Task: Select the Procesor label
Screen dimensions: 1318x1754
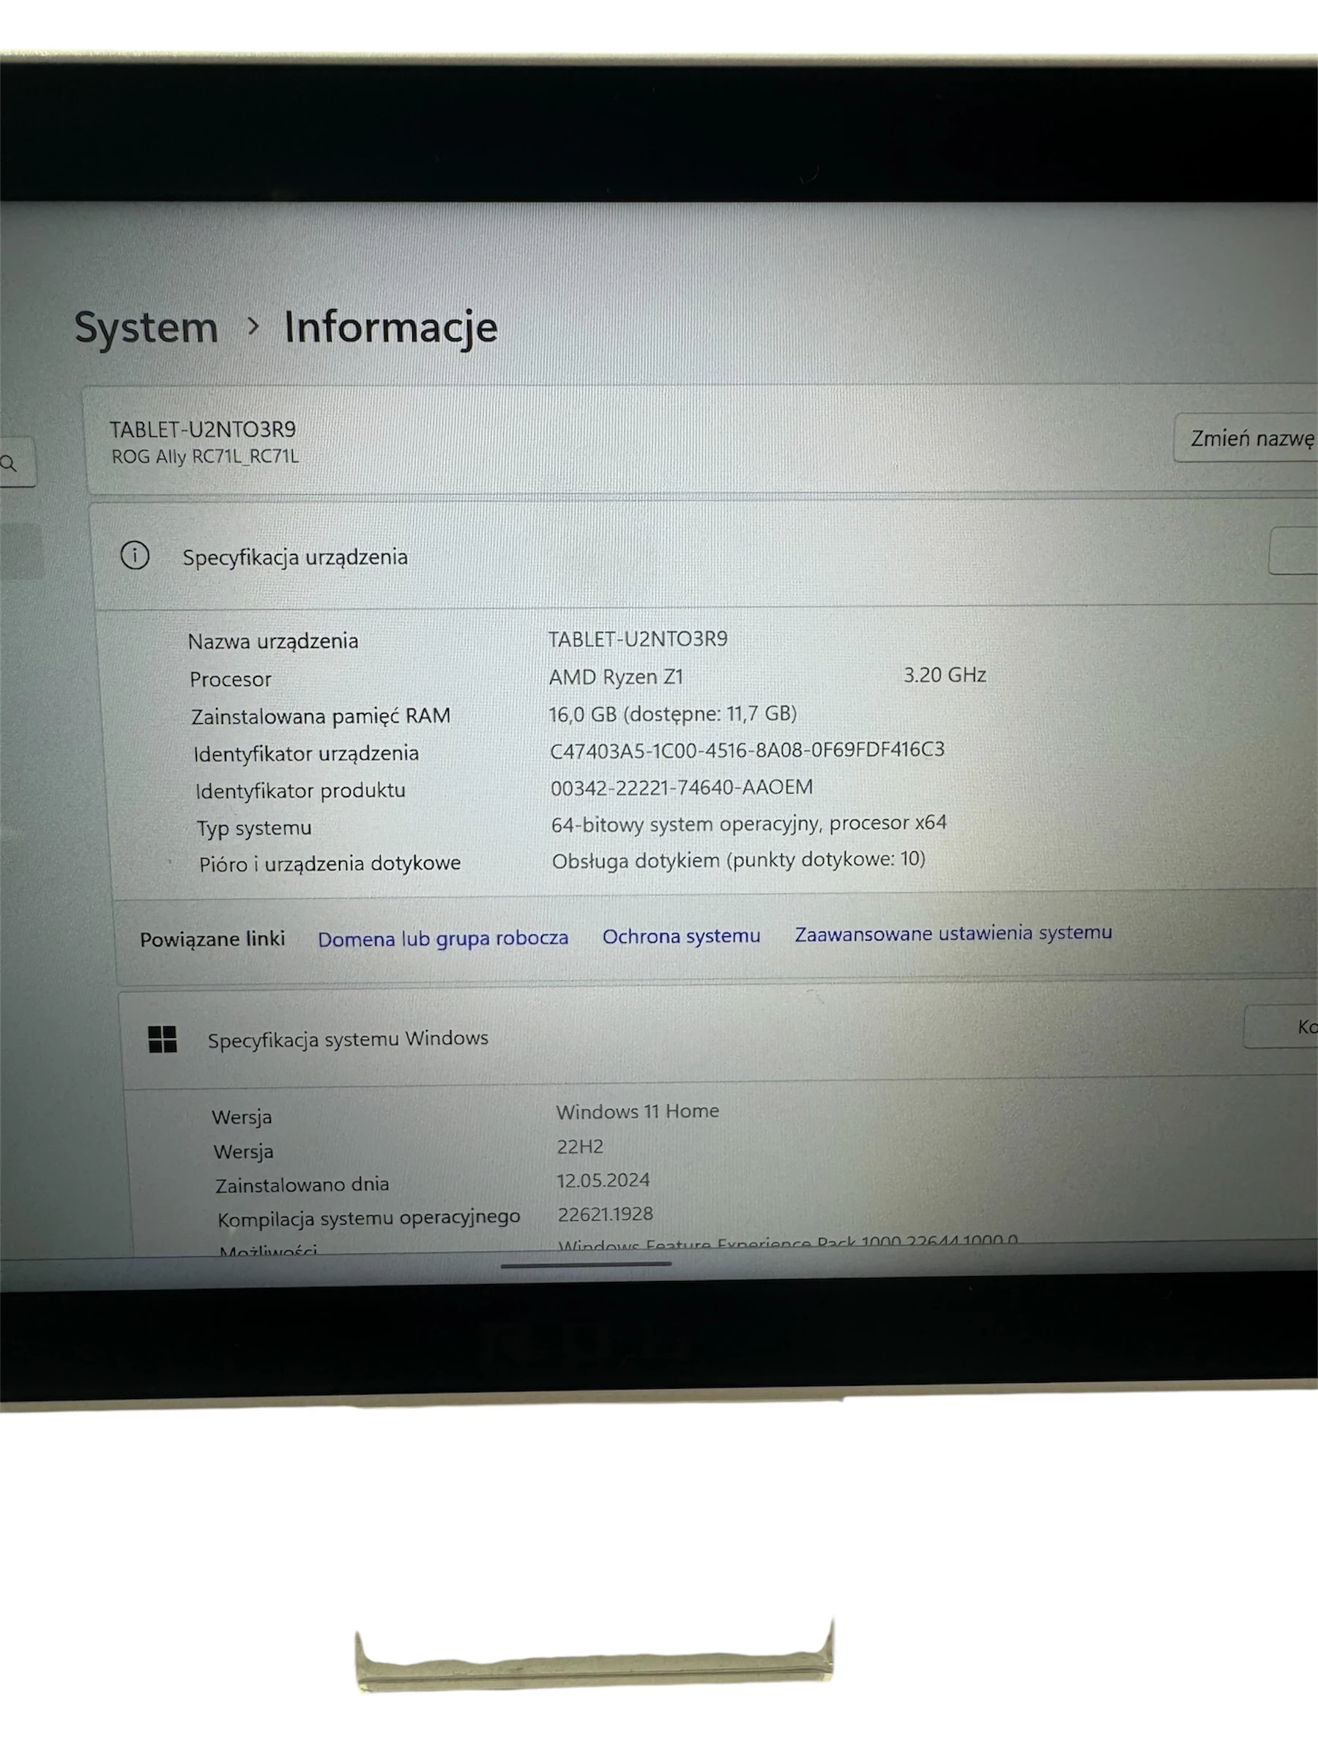Action: pyautogui.click(x=230, y=679)
